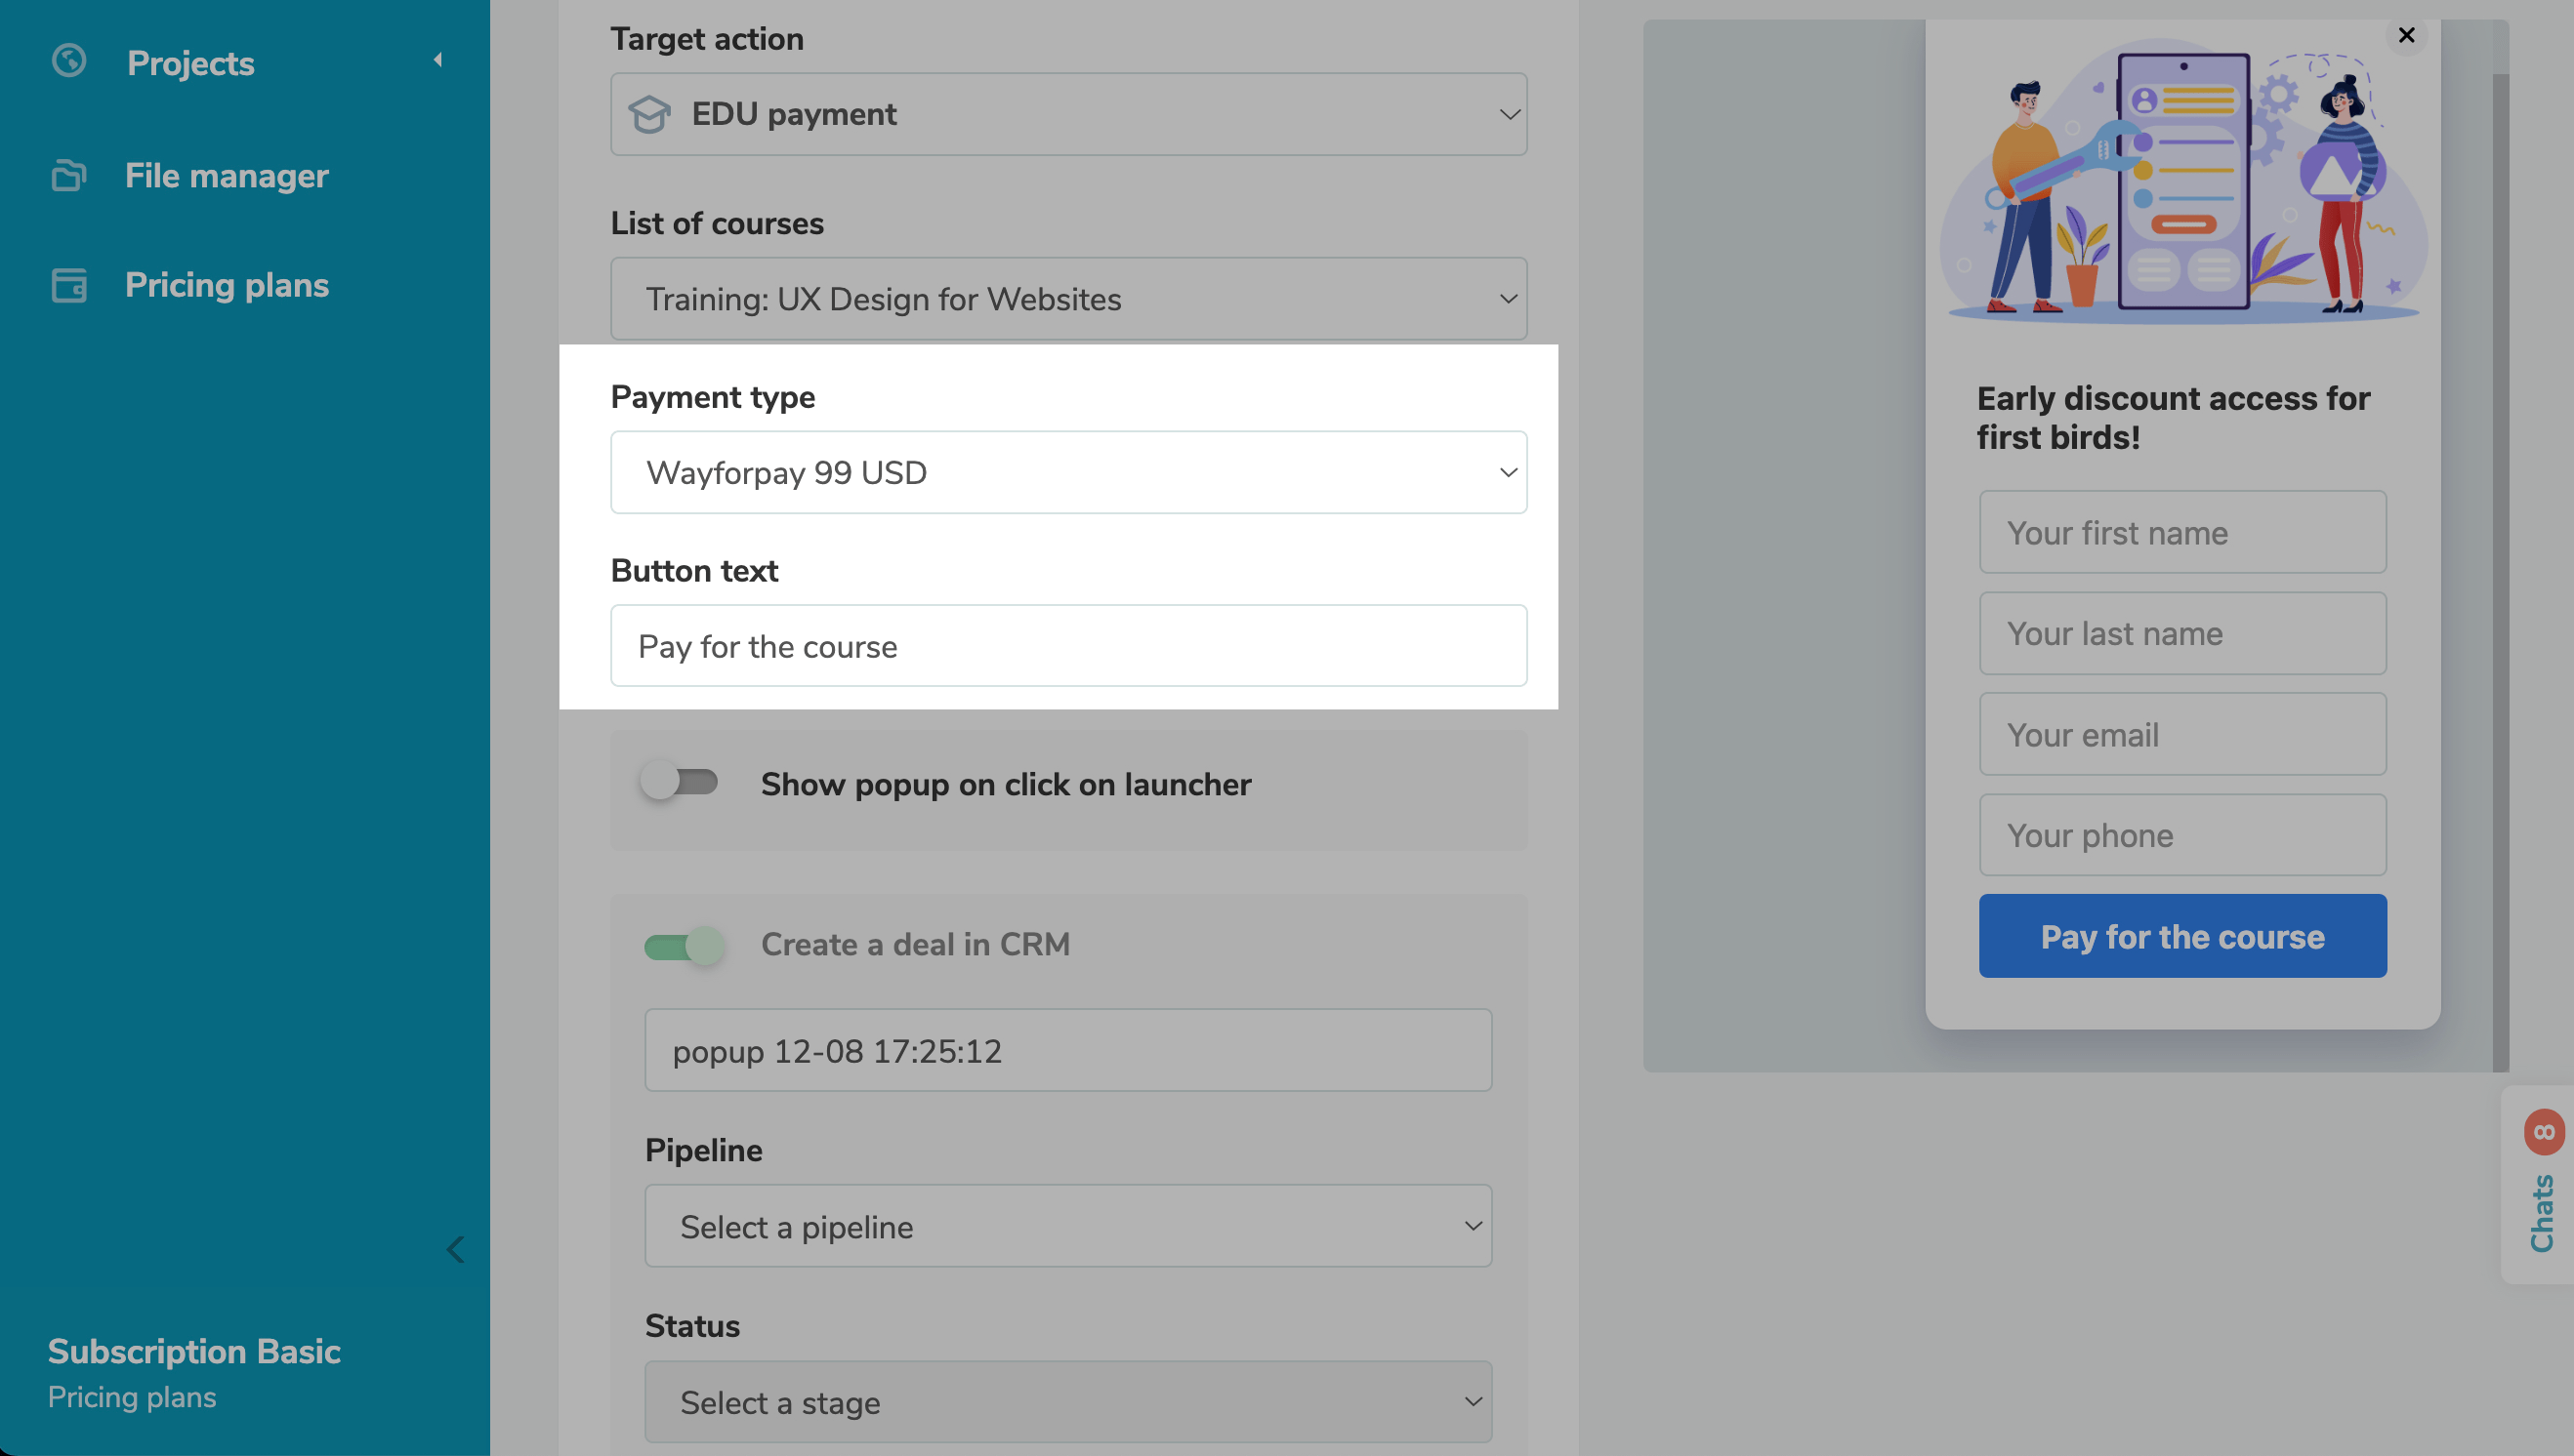Disable Create a deal in CRM switch
The image size is (2574, 1456).
pyautogui.click(x=685, y=945)
